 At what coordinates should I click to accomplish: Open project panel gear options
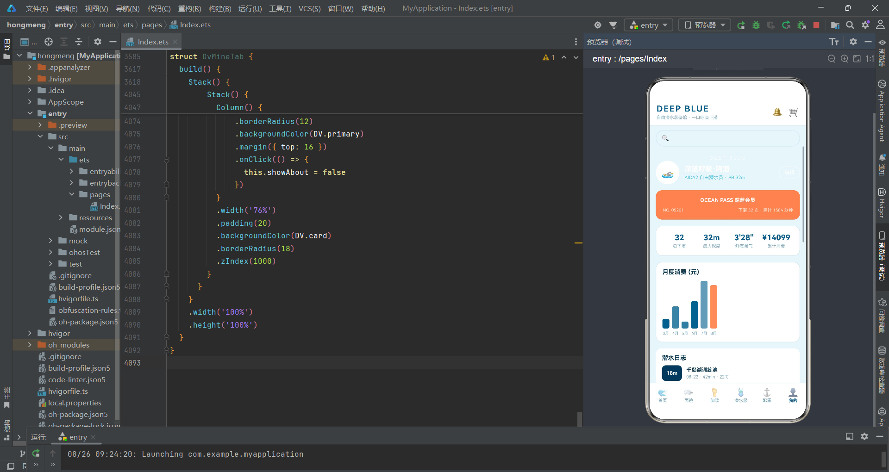tap(97, 42)
